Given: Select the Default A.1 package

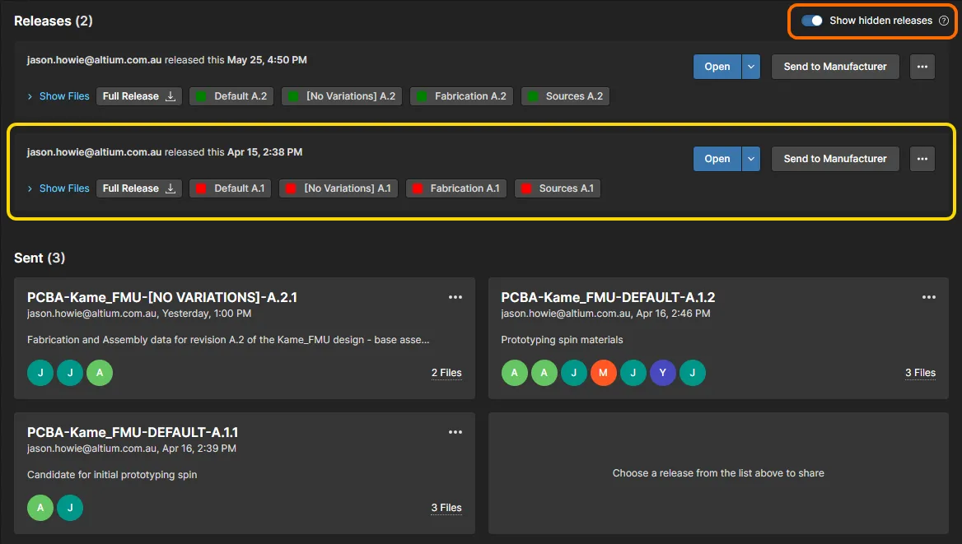Looking at the screenshot, I should pyautogui.click(x=230, y=188).
